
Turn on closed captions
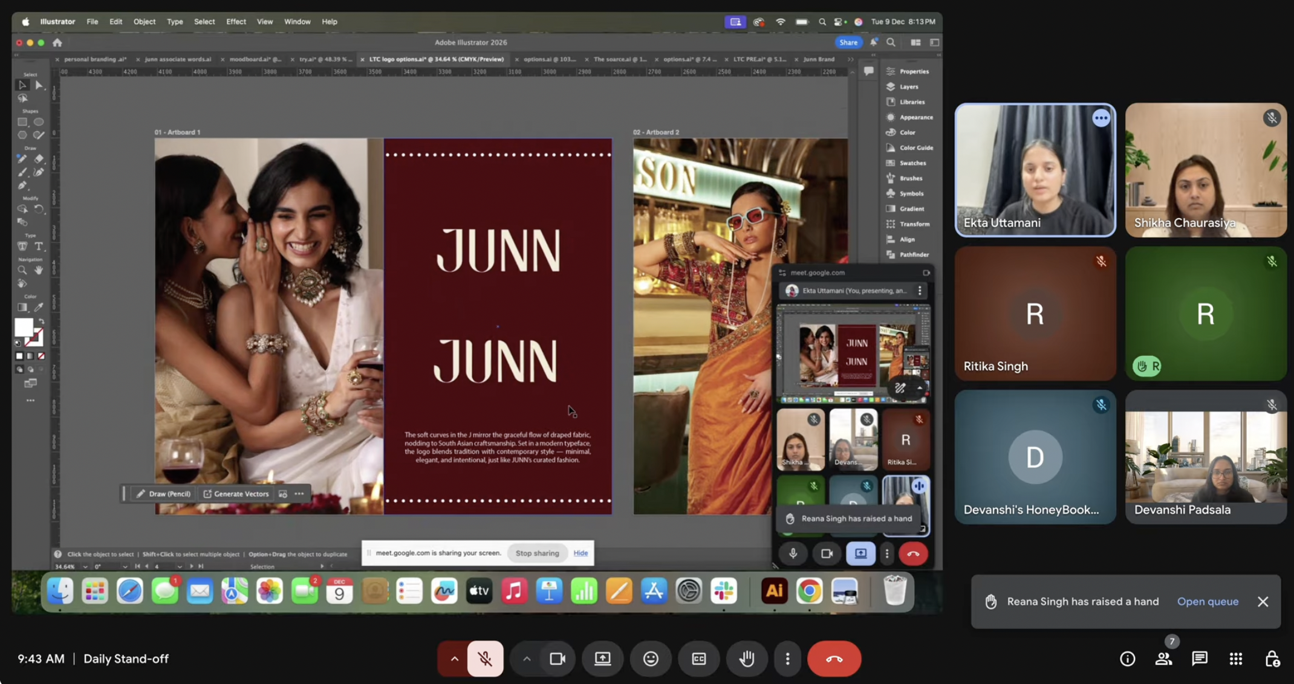coord(699,659)
